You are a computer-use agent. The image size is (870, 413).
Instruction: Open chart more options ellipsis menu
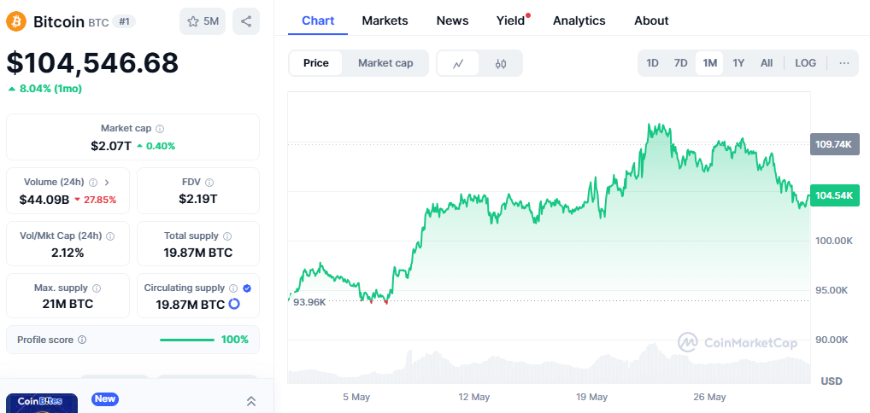click(844, 63)
